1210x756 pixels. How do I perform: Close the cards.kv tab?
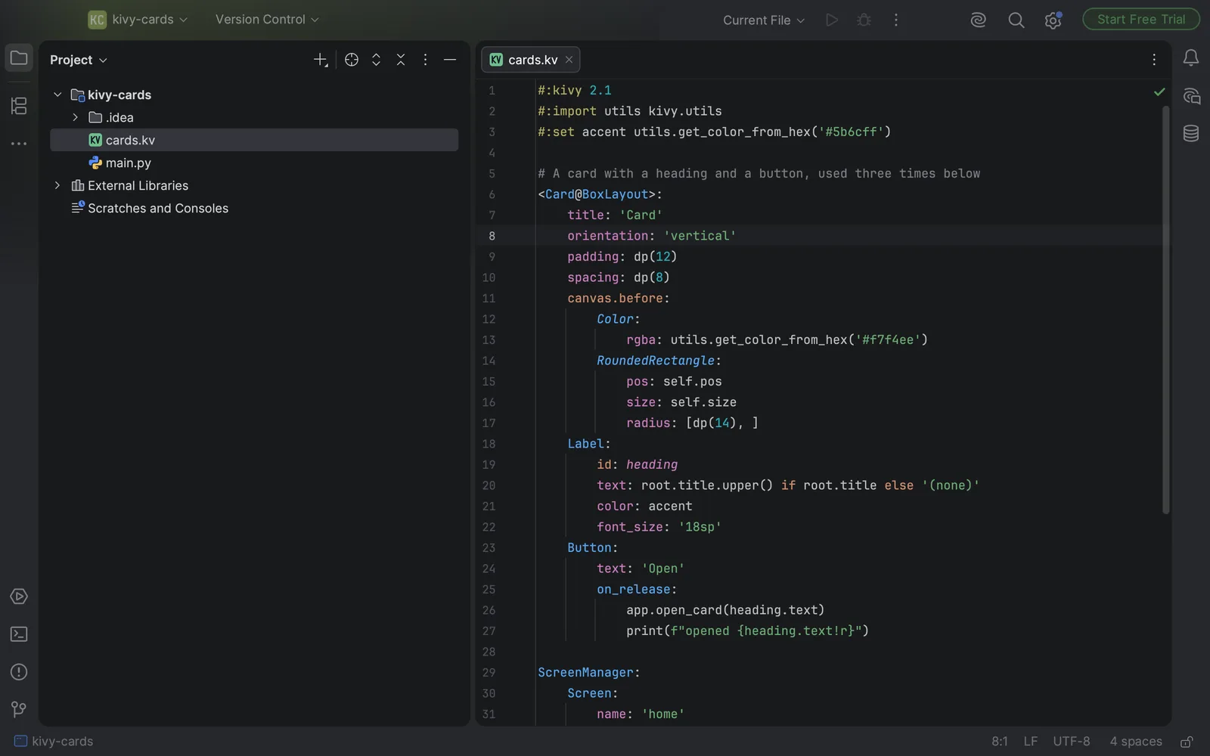coord(569,60)
